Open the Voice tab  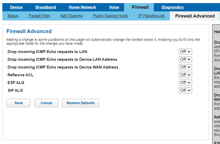(x=114, y=7)
